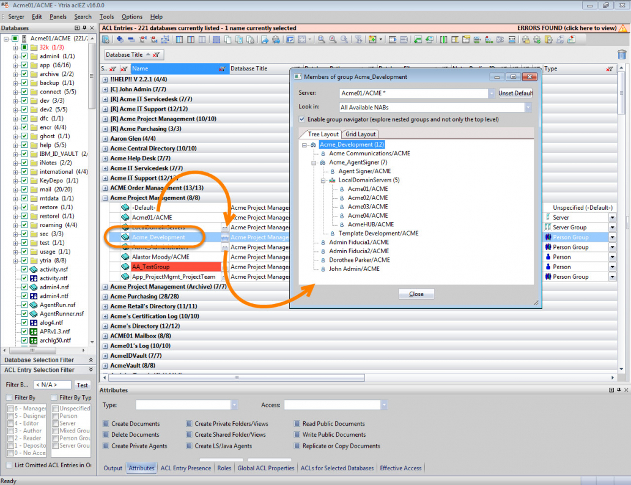The height and width of the screenshot is (485, 631).
Task: Toggle the Read Public Documents checkbox
Action: pyautogui.click(x=297, y=423)
